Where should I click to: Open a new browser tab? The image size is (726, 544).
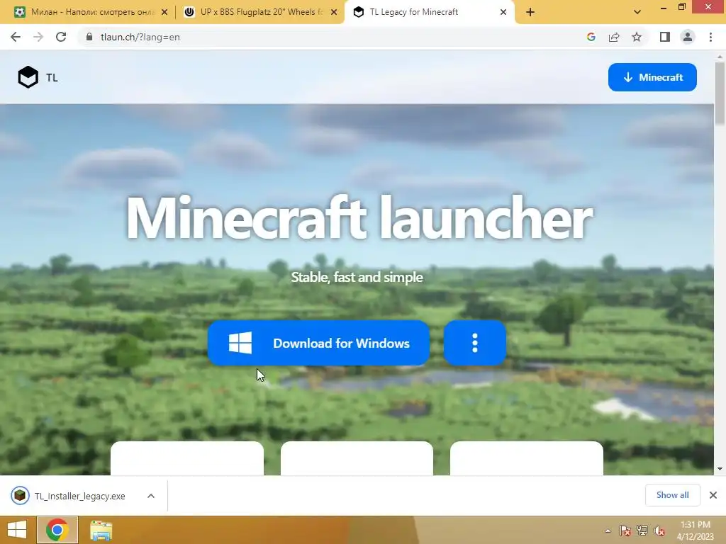[530, 13]
